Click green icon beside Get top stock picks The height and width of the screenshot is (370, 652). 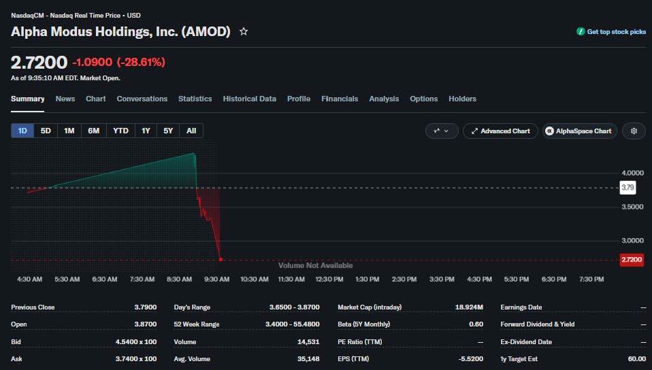tap(581, 31)
